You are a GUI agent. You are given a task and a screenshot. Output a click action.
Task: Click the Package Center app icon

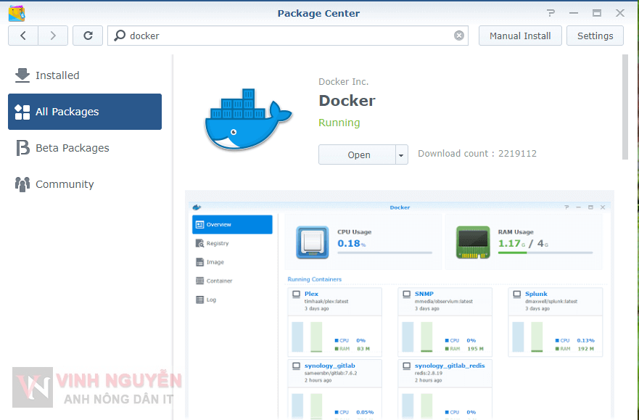click(17, 13)
